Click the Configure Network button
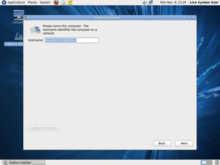Screen dimensions: 220x165 [x=43, y=128]
